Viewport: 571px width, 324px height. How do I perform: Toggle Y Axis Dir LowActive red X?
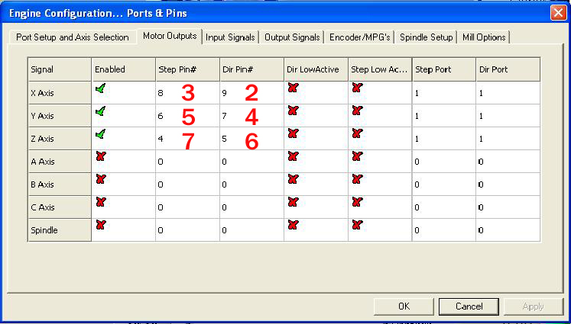coord(293,112)
